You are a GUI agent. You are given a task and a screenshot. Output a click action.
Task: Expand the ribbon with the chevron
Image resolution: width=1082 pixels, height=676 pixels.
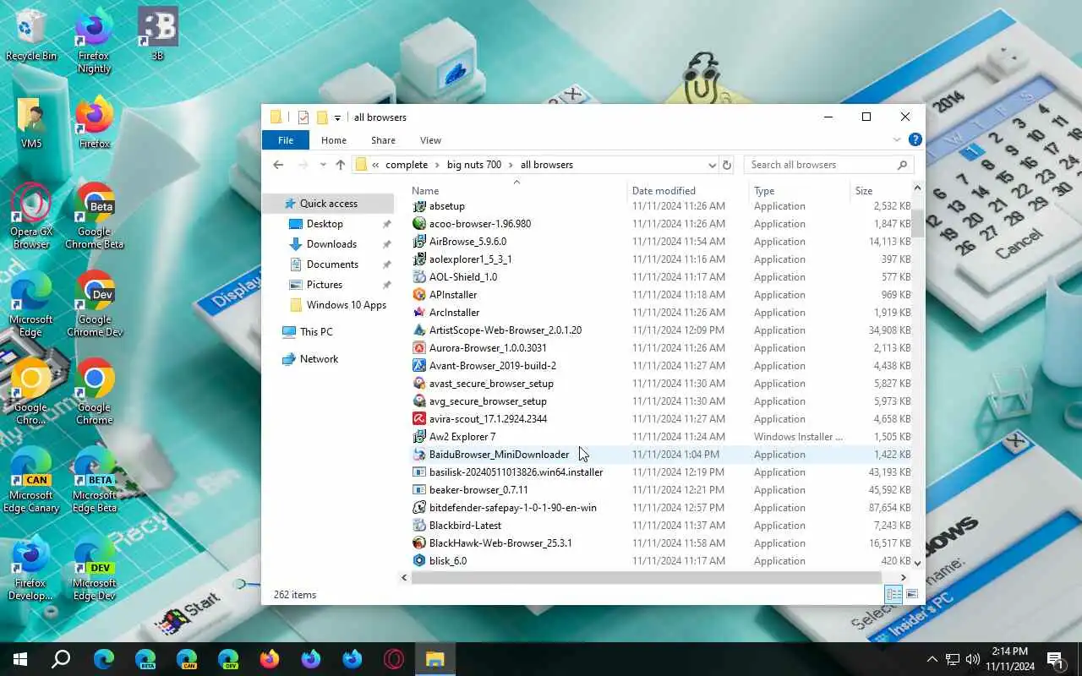(x=897, y=140)
